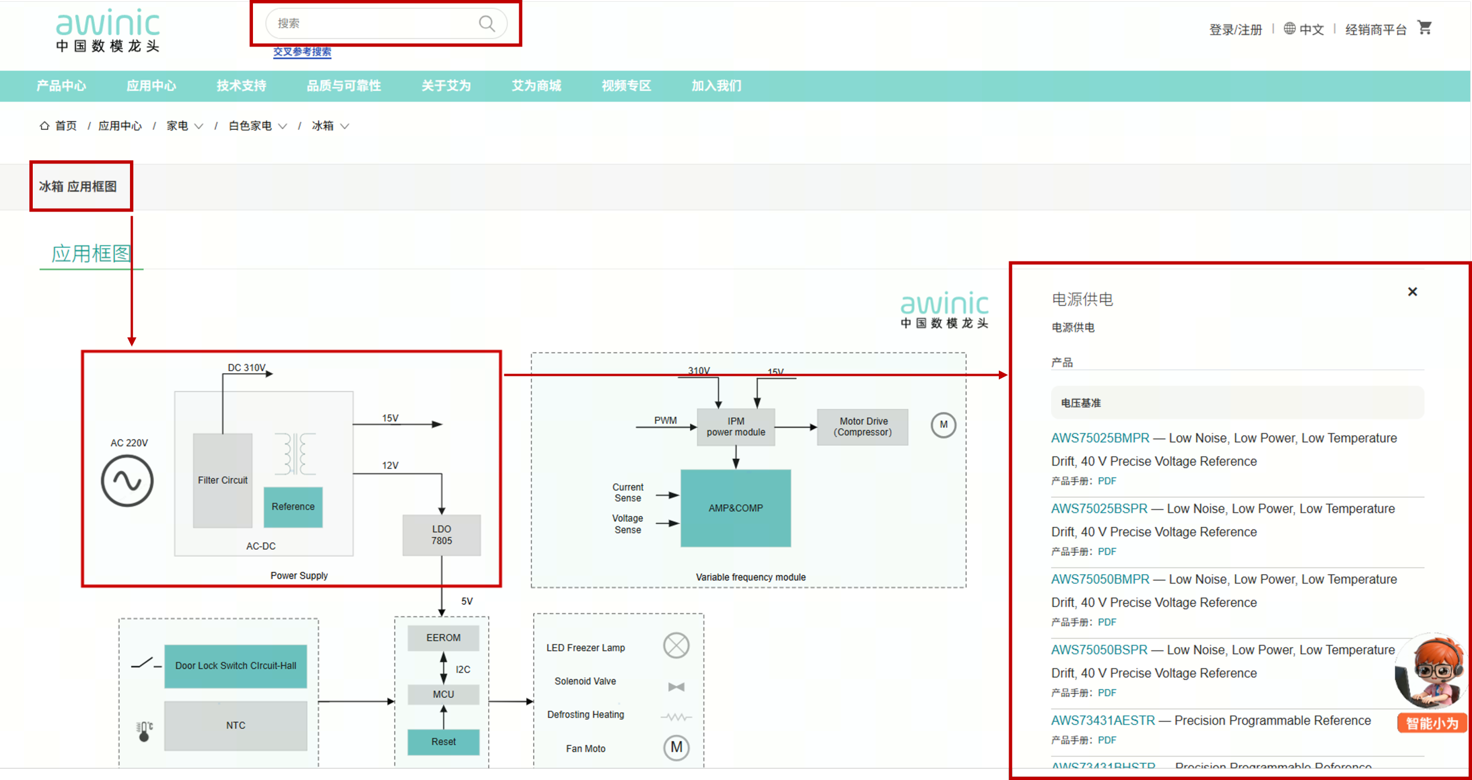Click the MCU block in diagram
Screen dimensions: 1472x780
click(443, 694)
